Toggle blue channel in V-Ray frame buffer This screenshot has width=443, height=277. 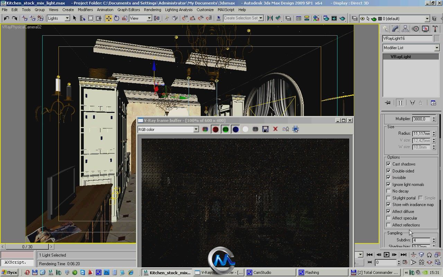235,129
